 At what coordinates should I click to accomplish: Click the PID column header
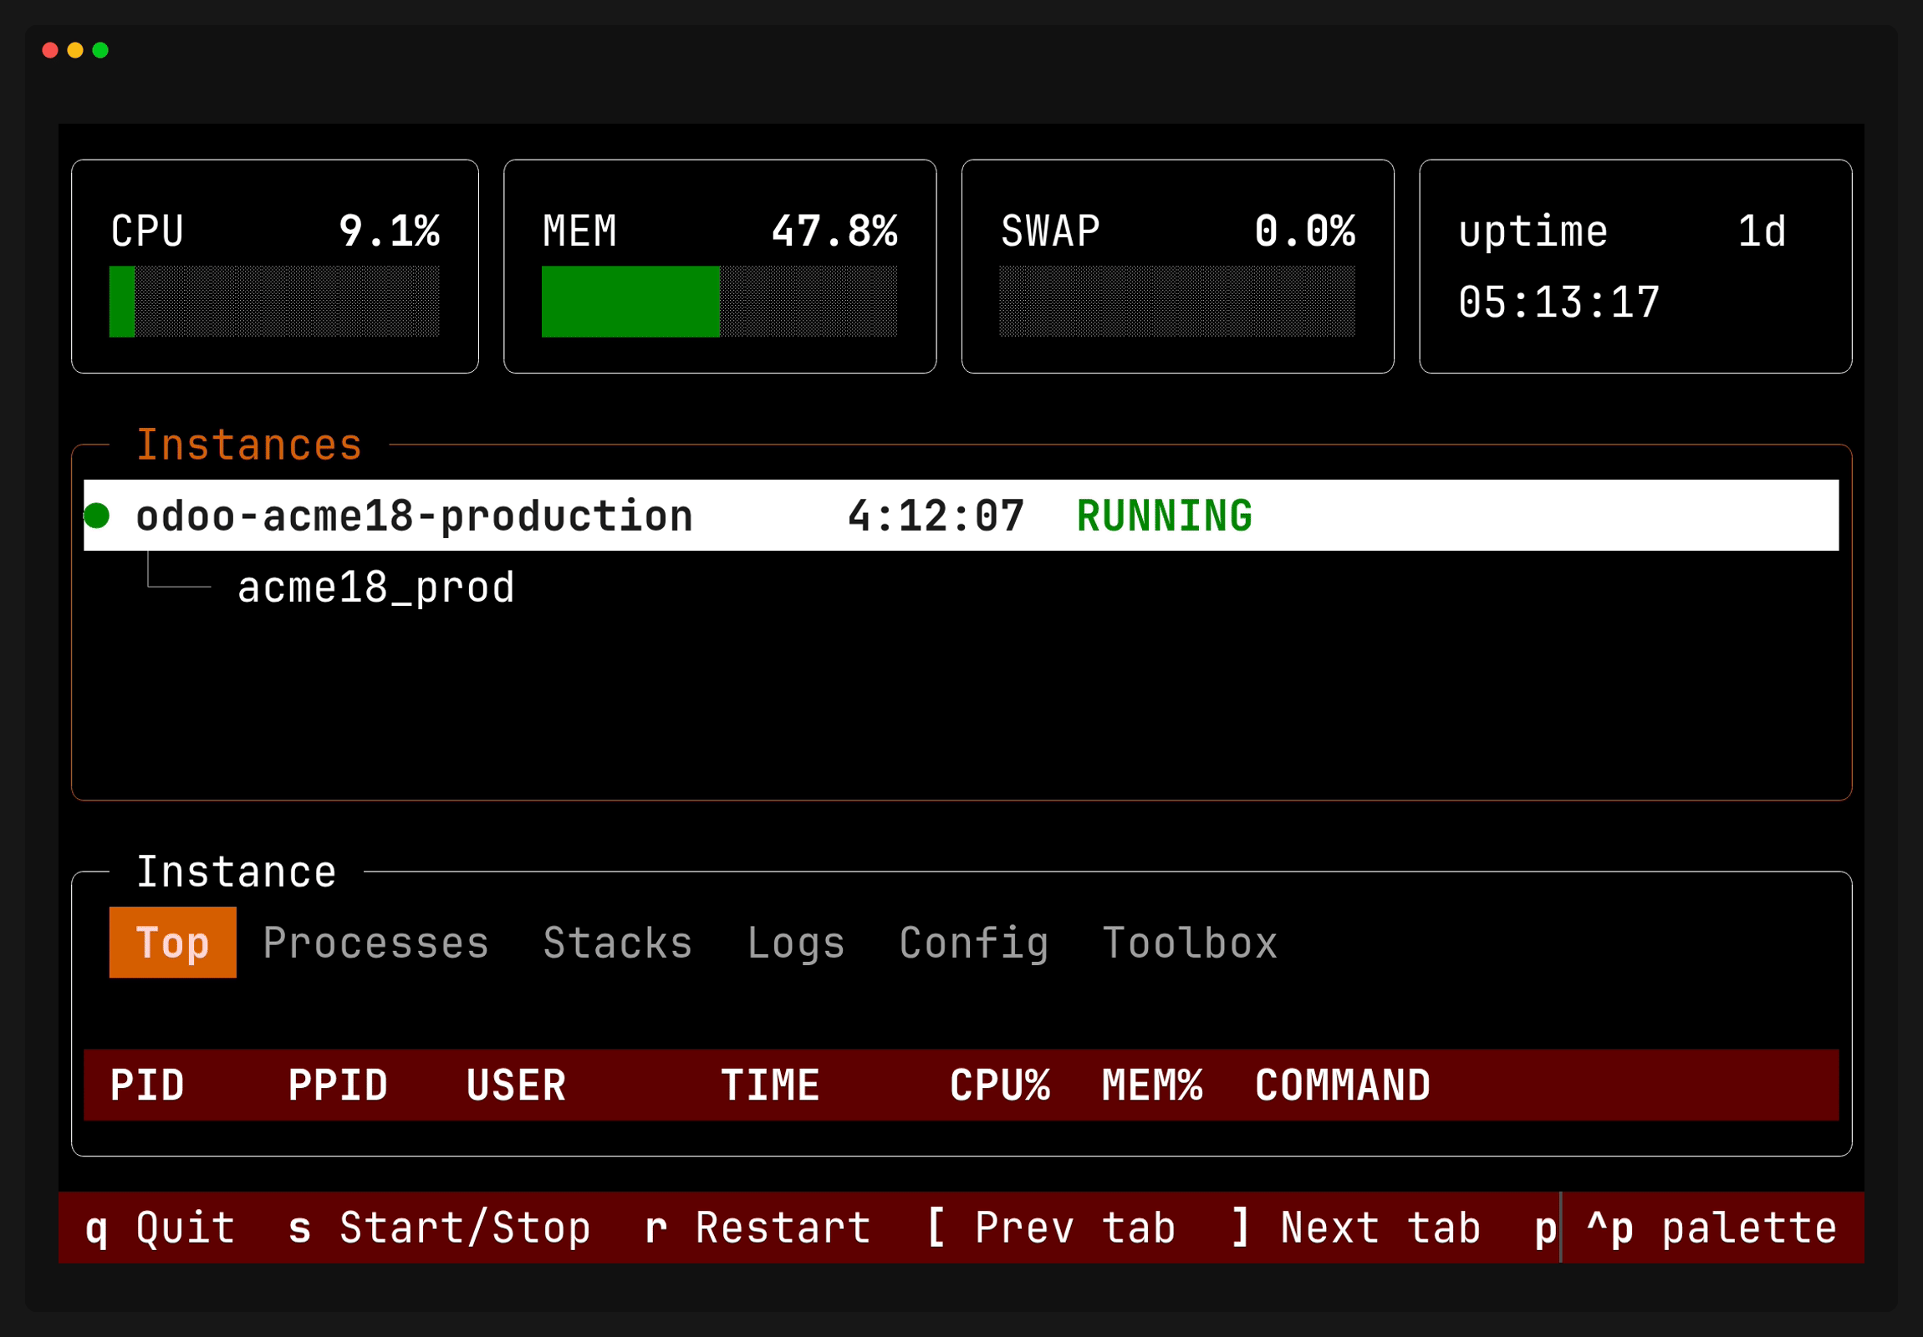click(147, 1085)
